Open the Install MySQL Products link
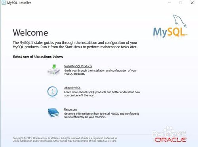 click(78, 66)
